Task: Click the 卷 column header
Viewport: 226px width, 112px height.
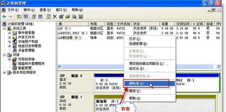Action: coord(73,24)
